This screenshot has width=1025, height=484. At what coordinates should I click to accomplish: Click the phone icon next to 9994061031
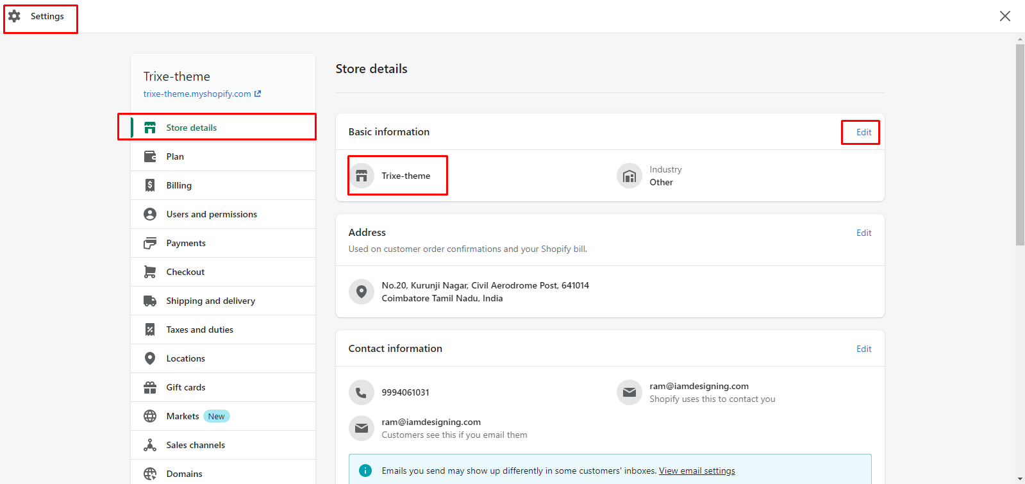362,392
